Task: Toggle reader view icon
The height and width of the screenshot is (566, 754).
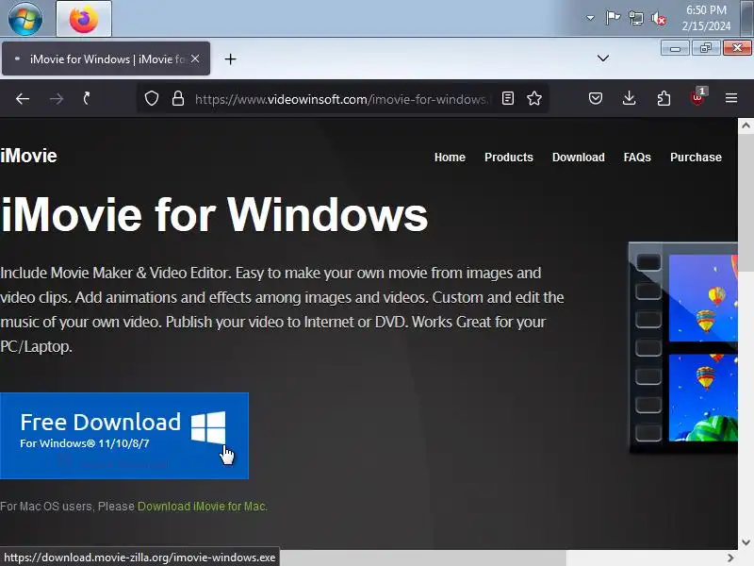Action: coord(508,99)
